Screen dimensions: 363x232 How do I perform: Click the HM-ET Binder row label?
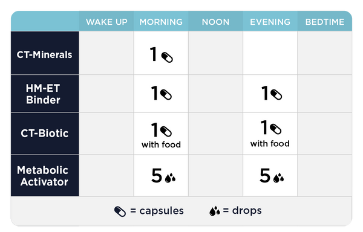click(43, 94)
